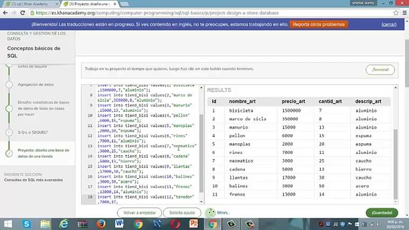
Task: Click the nombre_art column header
Action: tap(242, 102)
